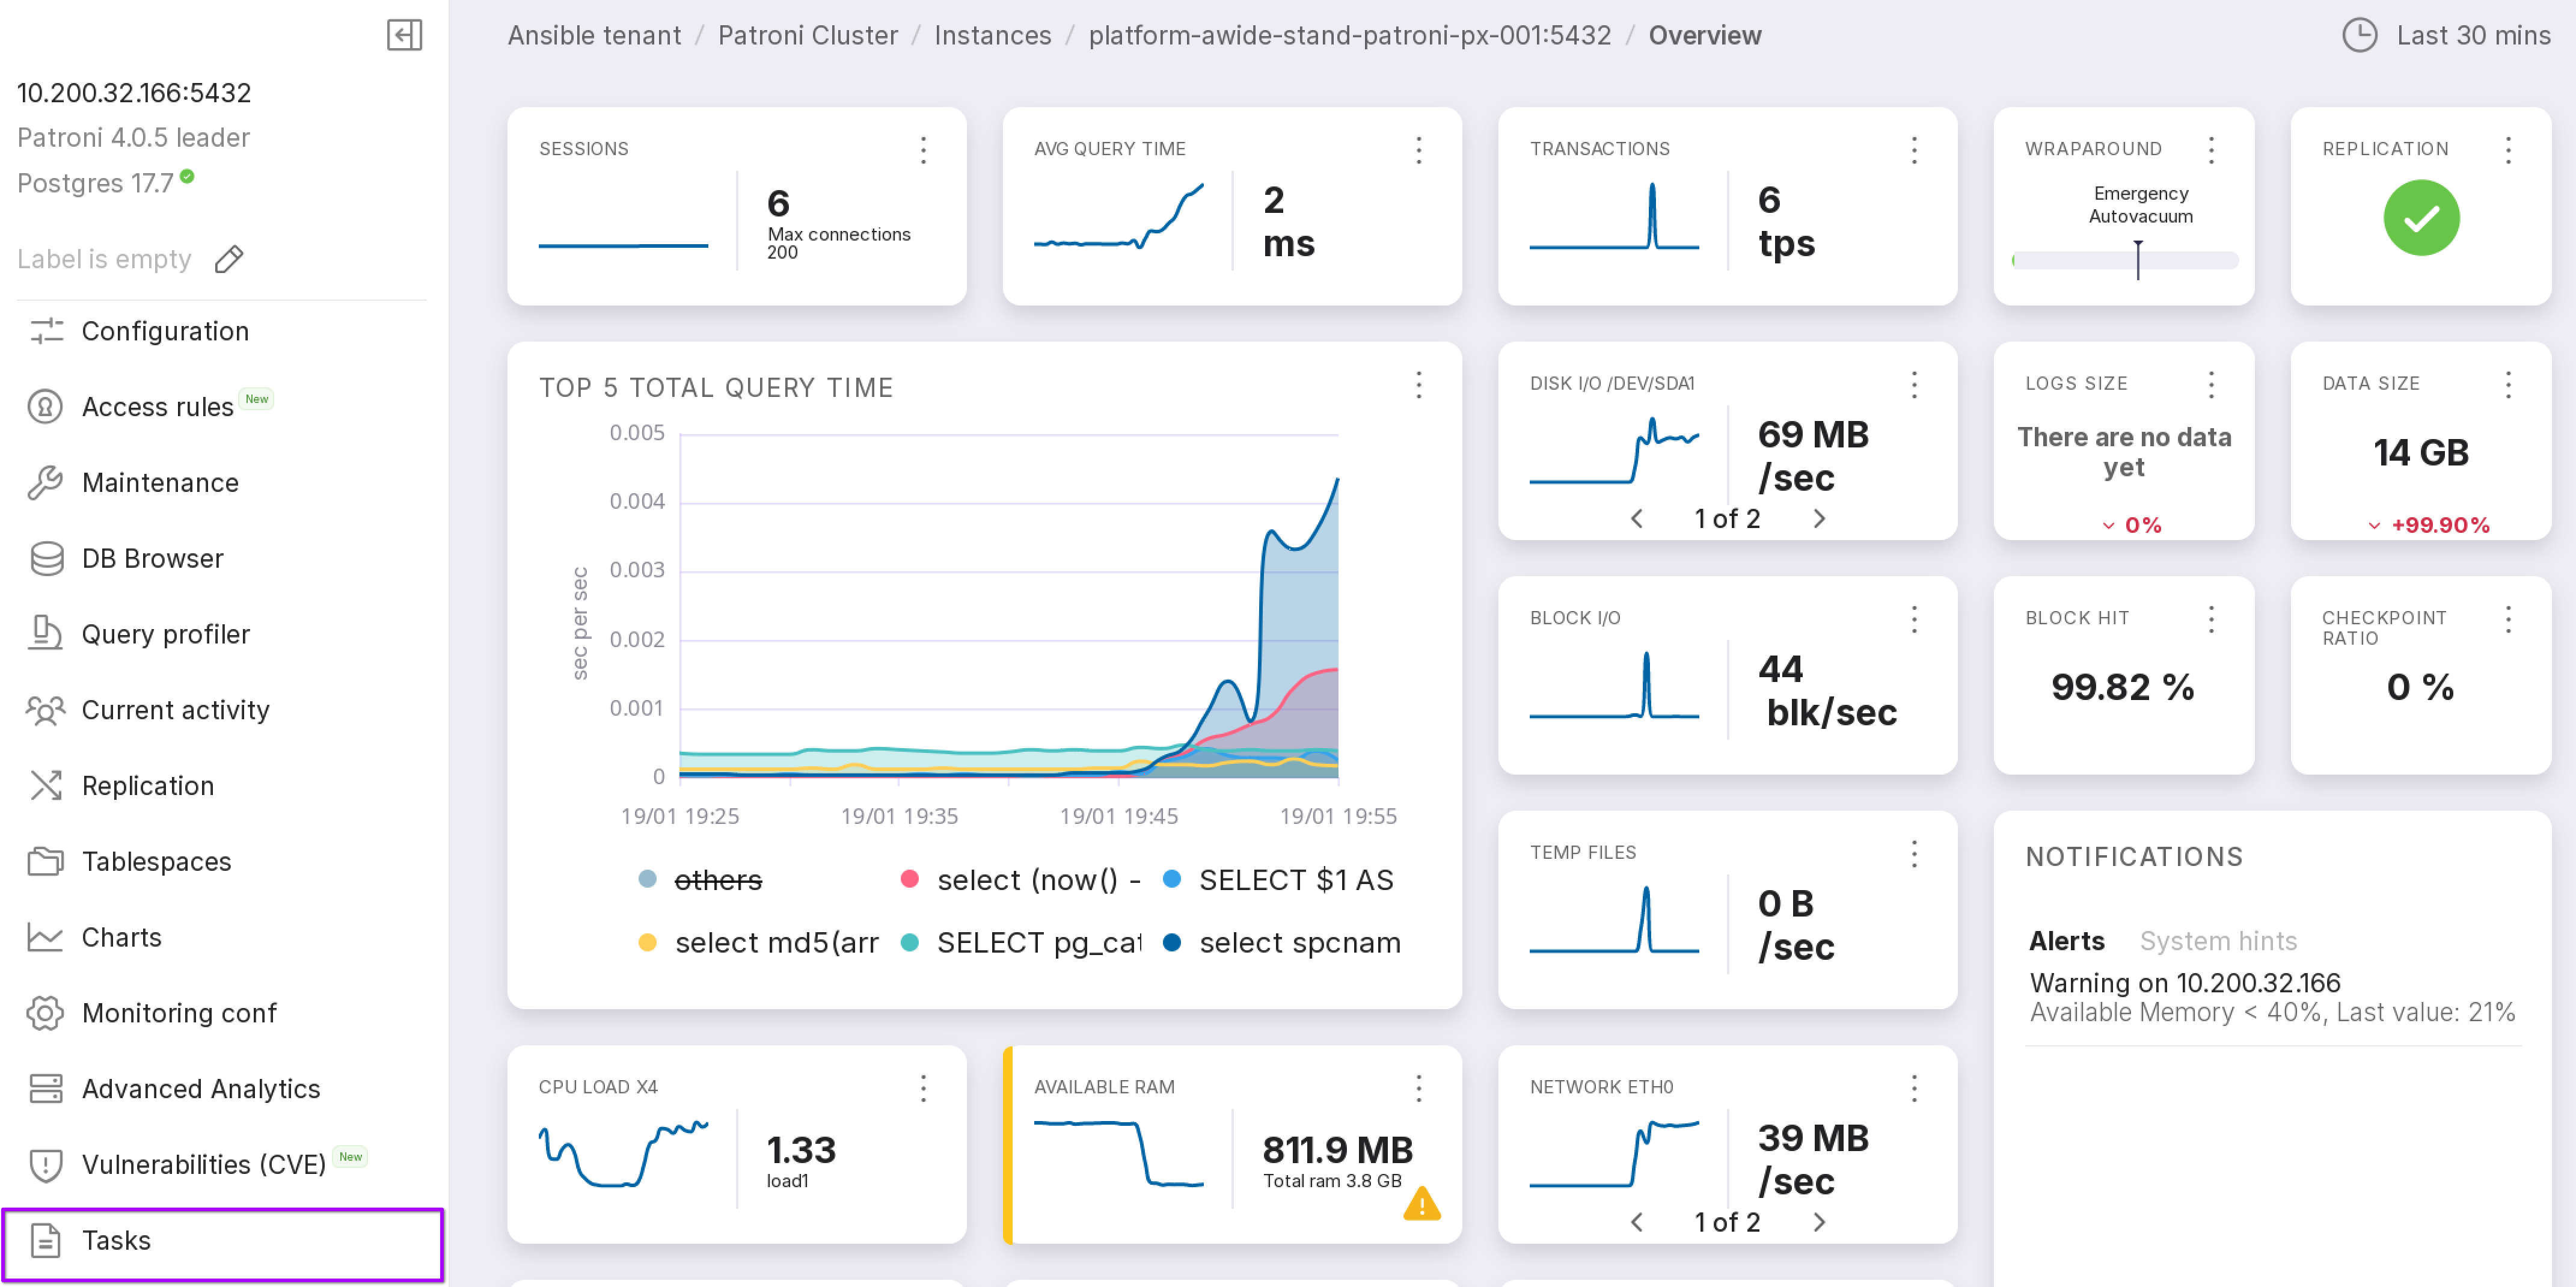Toggle the 'others' series in chart legend
Viewport: 2576px width, 1287px height.
click(717, 880)
